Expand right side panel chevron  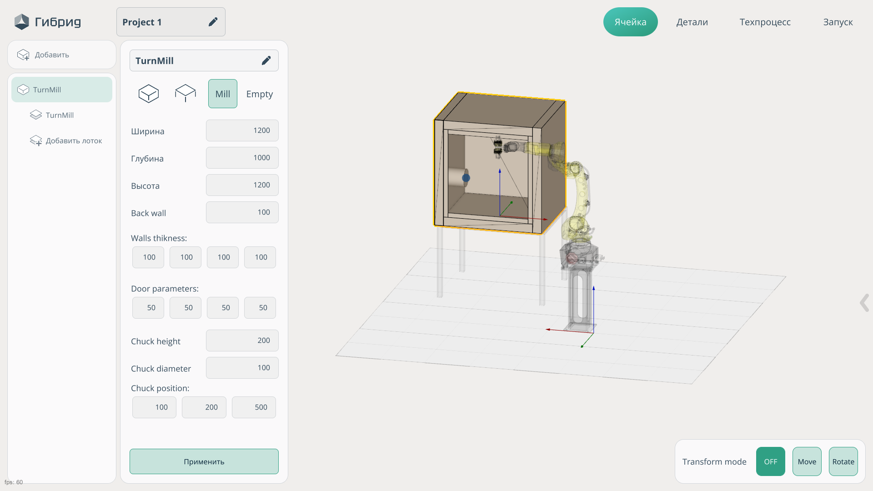(x=864, y=303)
